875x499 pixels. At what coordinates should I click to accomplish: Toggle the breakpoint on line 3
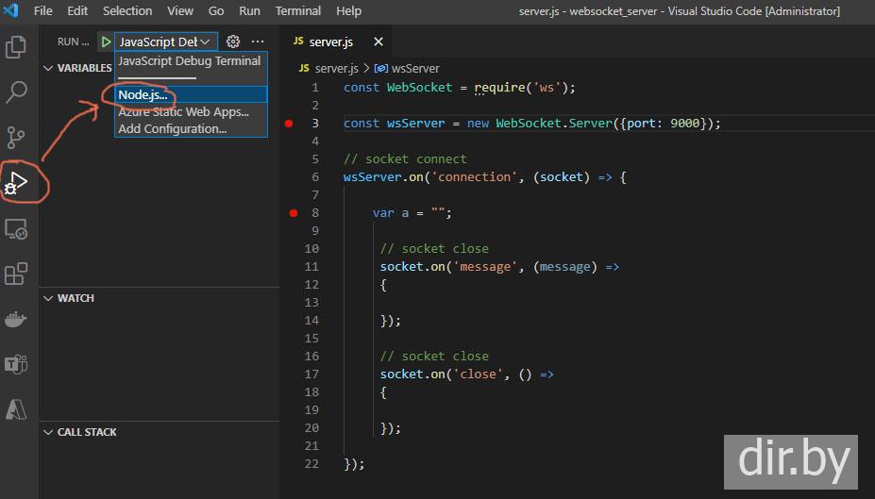point(290,124)
